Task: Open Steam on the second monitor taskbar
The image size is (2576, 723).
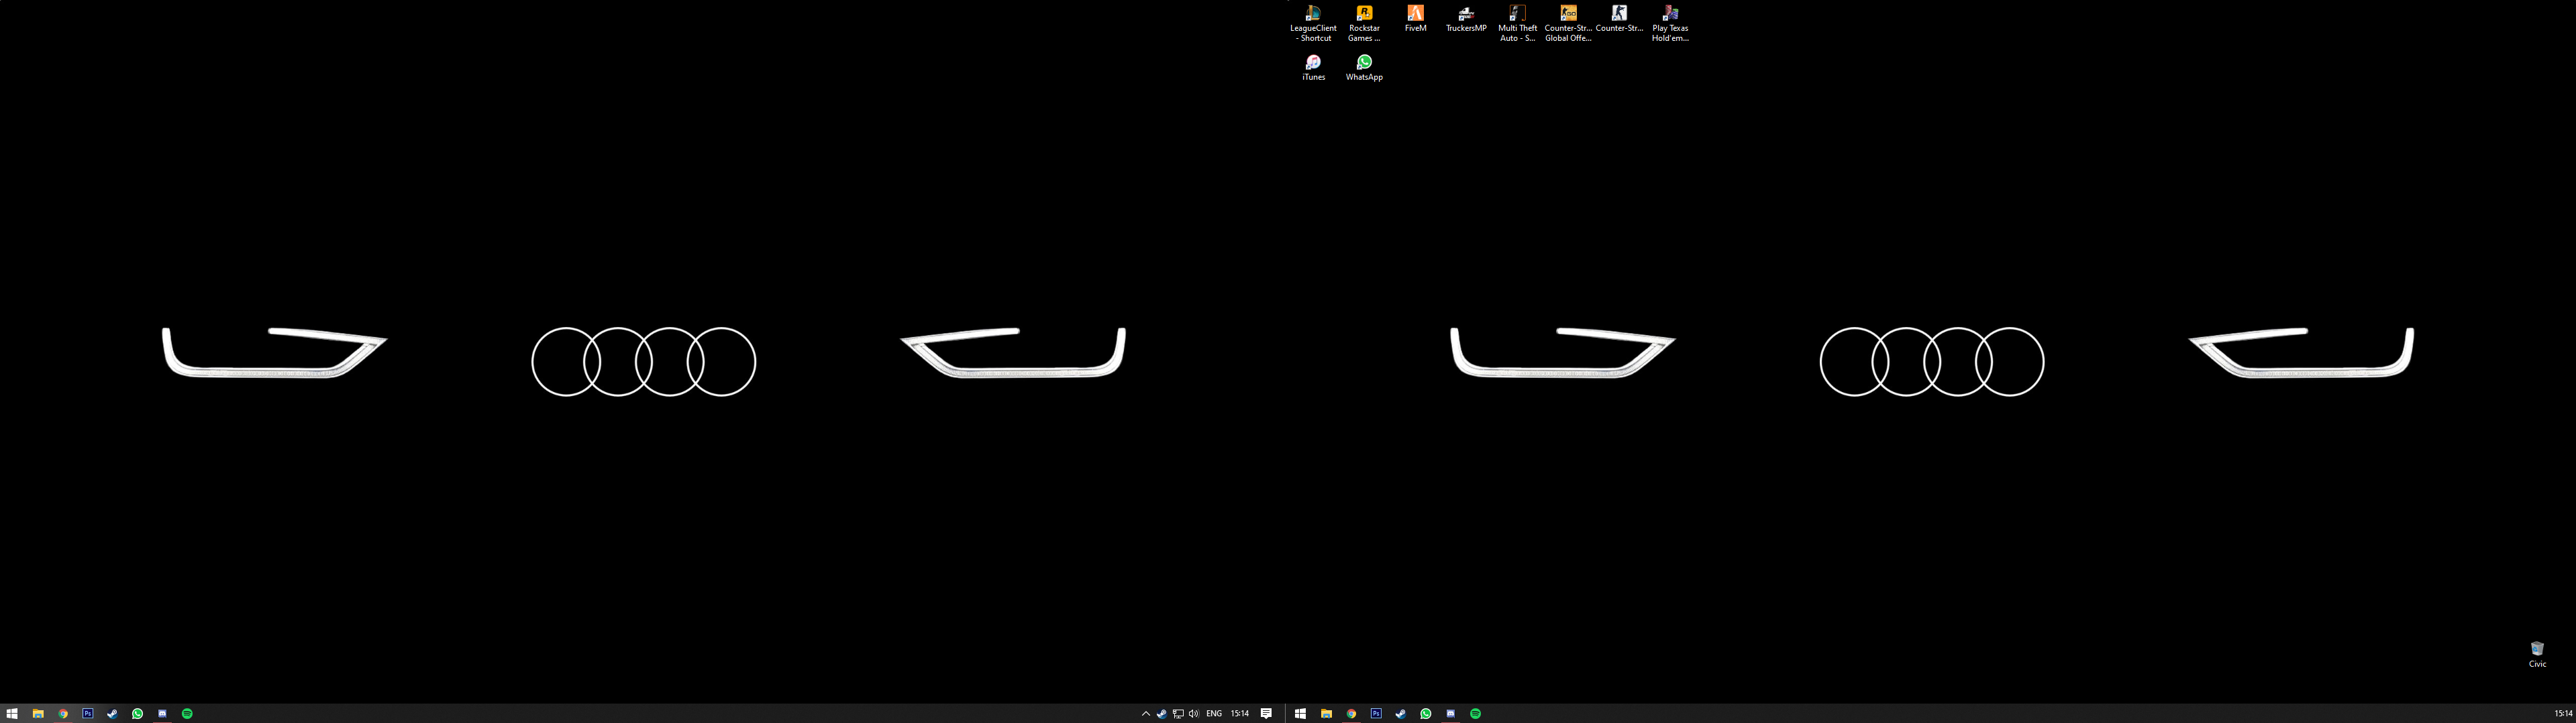Action: pos(1400,713)
